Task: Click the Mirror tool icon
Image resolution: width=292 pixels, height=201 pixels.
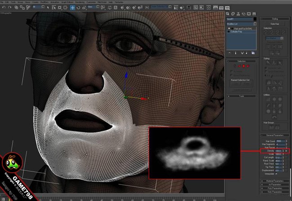Action: pos(176,8)
